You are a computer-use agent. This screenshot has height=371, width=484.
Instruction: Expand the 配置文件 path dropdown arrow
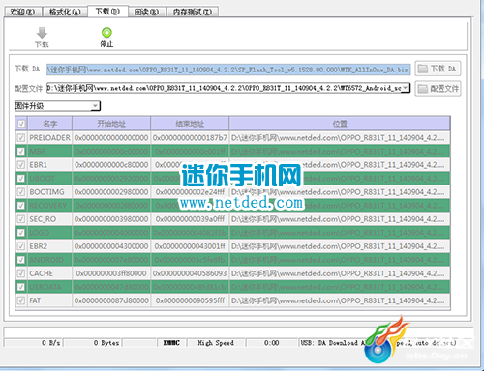pos(406,88)
